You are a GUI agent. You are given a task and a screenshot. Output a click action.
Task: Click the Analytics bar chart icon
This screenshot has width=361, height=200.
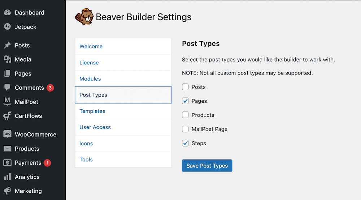coord(7,177)
